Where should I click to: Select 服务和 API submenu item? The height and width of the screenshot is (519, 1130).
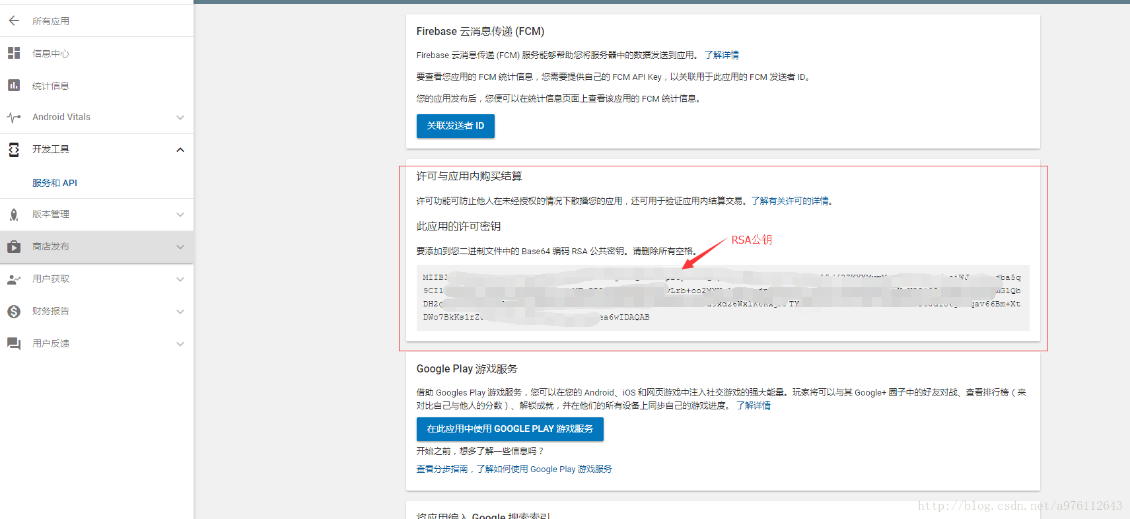pyautogui.click(x=55, y=183)
